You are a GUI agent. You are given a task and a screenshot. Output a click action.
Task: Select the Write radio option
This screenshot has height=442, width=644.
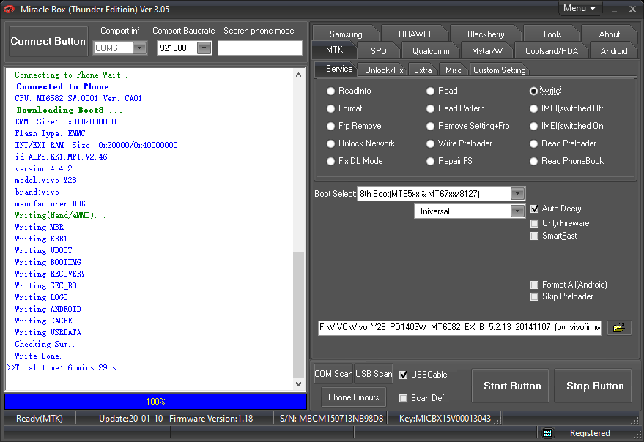533,91
